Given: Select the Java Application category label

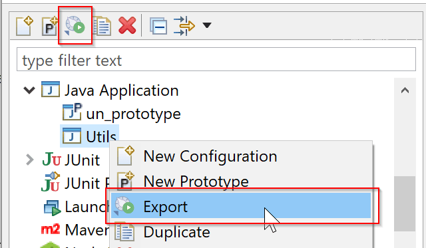Looking at the screenshot, I should pyautogui.click(x=121, y=90).
